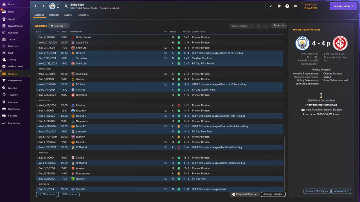Viewport: 360px width, 202px height.
Task: Click the Paris SG club badge
Action: pyautogui.click(x=73, y=189)
